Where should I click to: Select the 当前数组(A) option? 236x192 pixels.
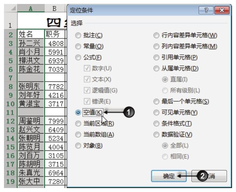(78, 135)
